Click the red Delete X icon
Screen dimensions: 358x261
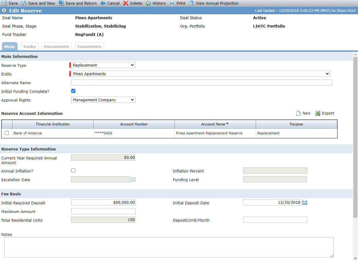pos(126,3)
